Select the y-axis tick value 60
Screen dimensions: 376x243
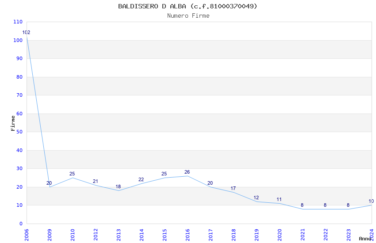tap(19, 114)
